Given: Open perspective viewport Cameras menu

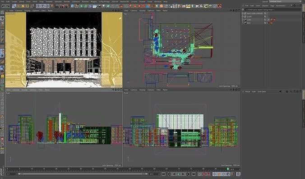Looking at the screenshot, I should pos(18,10).
